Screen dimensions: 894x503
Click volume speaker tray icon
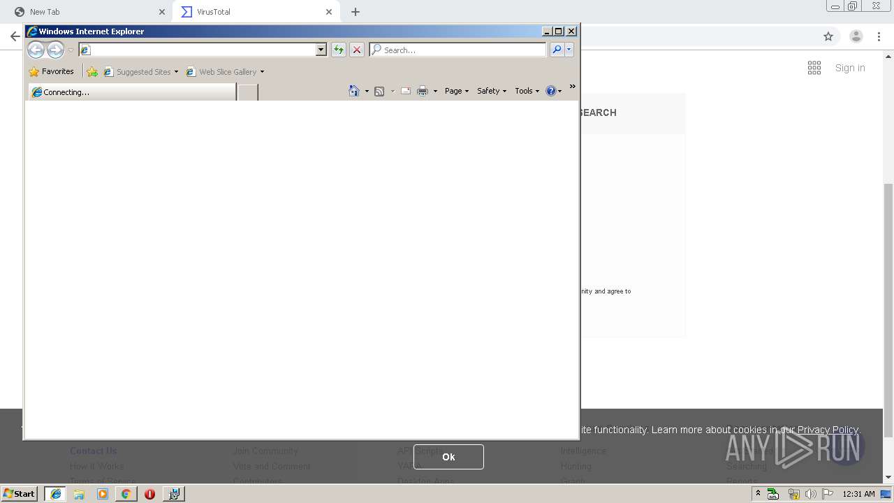point(811,494)
